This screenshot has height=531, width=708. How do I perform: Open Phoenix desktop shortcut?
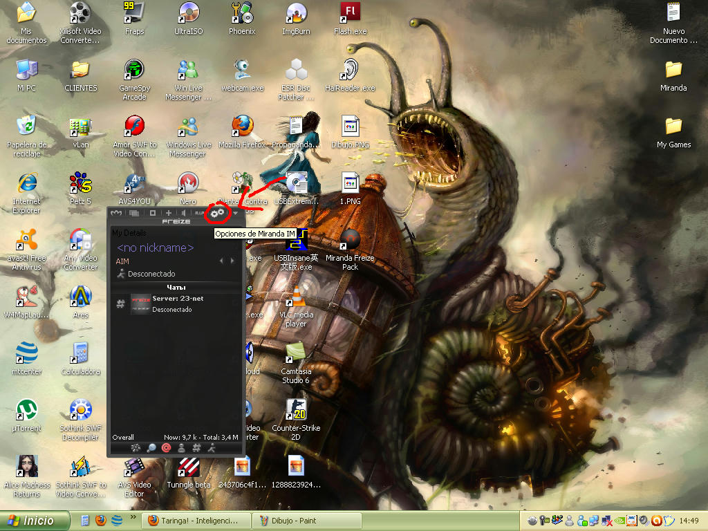tap(243, 19)
